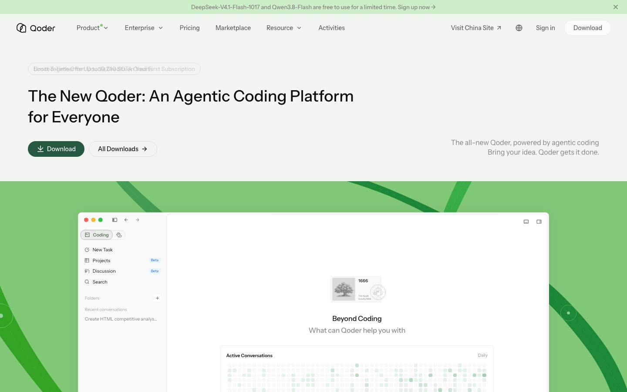Dismiss the promotional banner with X
The height and width of the screenshot is (392, 627).
[x=615, y=7]
